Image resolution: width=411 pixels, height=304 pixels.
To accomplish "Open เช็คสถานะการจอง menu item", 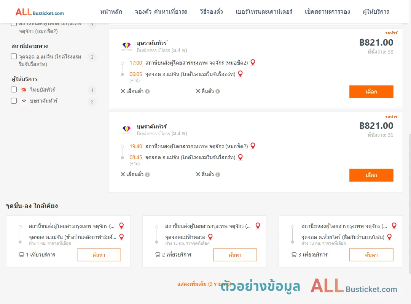I will 327,11.
